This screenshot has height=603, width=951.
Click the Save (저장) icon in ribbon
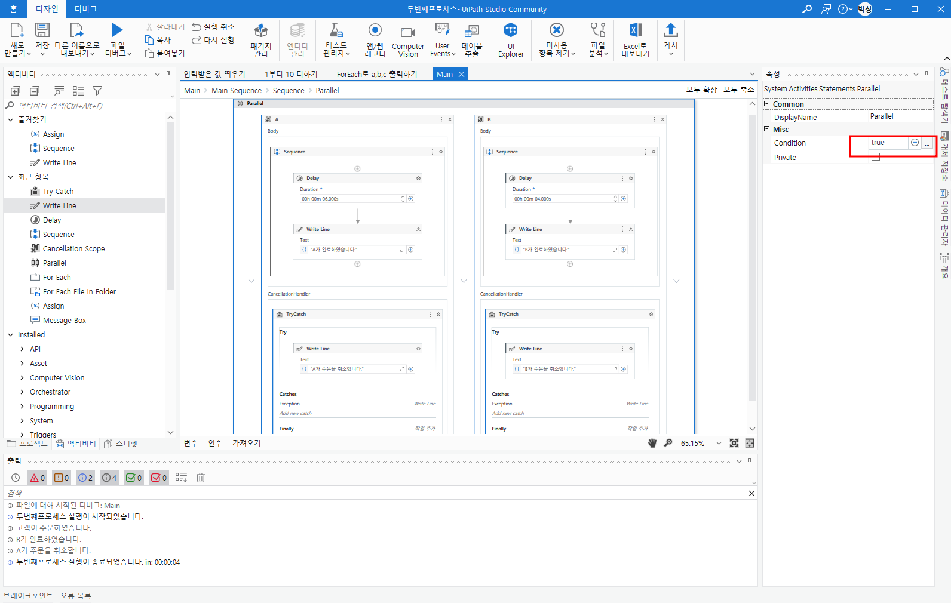pyautogui.click(x=42, y=30)
